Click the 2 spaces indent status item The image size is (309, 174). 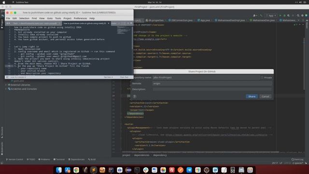(x=297, y=163)
